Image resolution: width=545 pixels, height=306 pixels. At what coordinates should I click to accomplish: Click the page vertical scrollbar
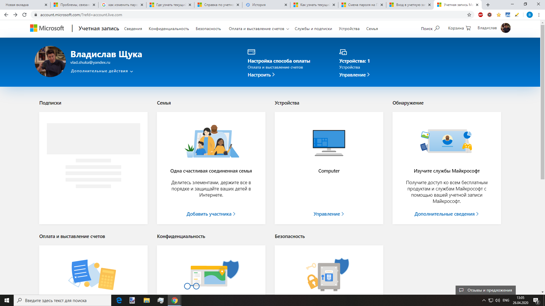542,102
